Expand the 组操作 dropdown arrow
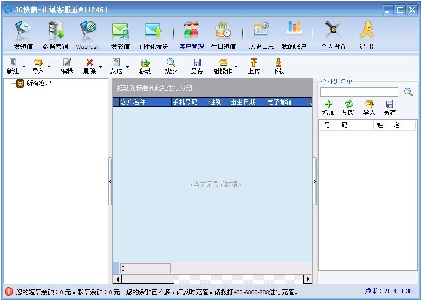422x301 pixels. coord(236,67)
